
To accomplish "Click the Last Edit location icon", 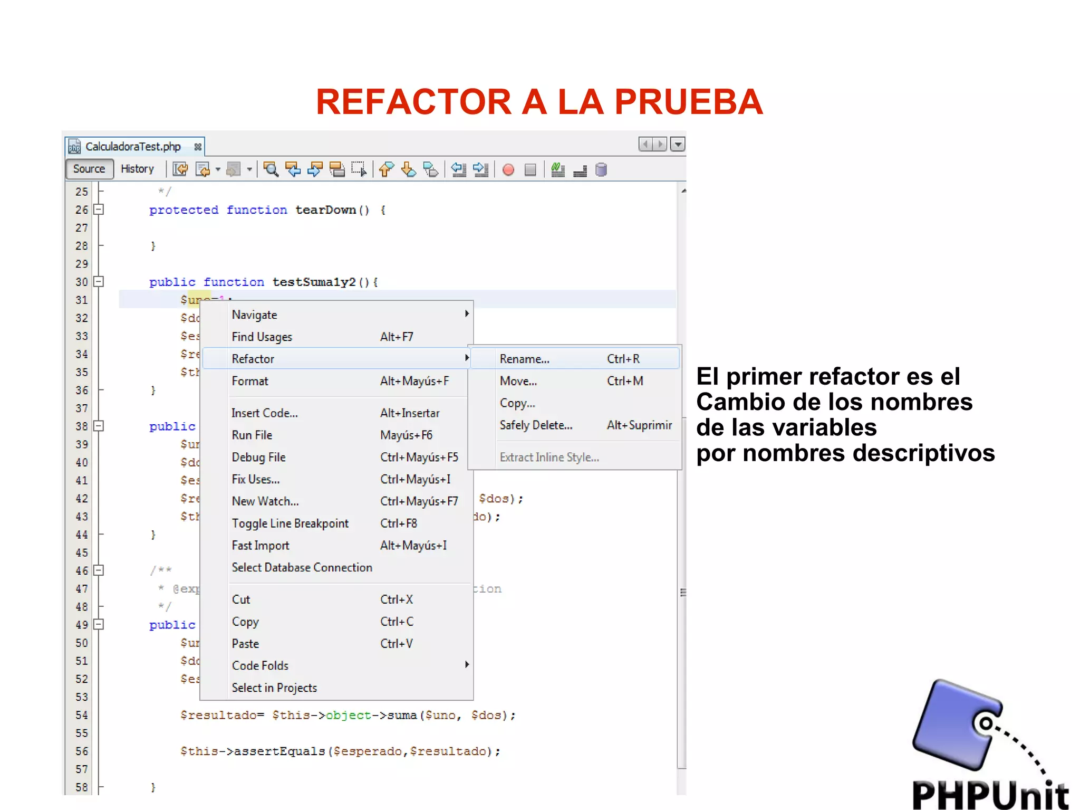I will [180, 169].
